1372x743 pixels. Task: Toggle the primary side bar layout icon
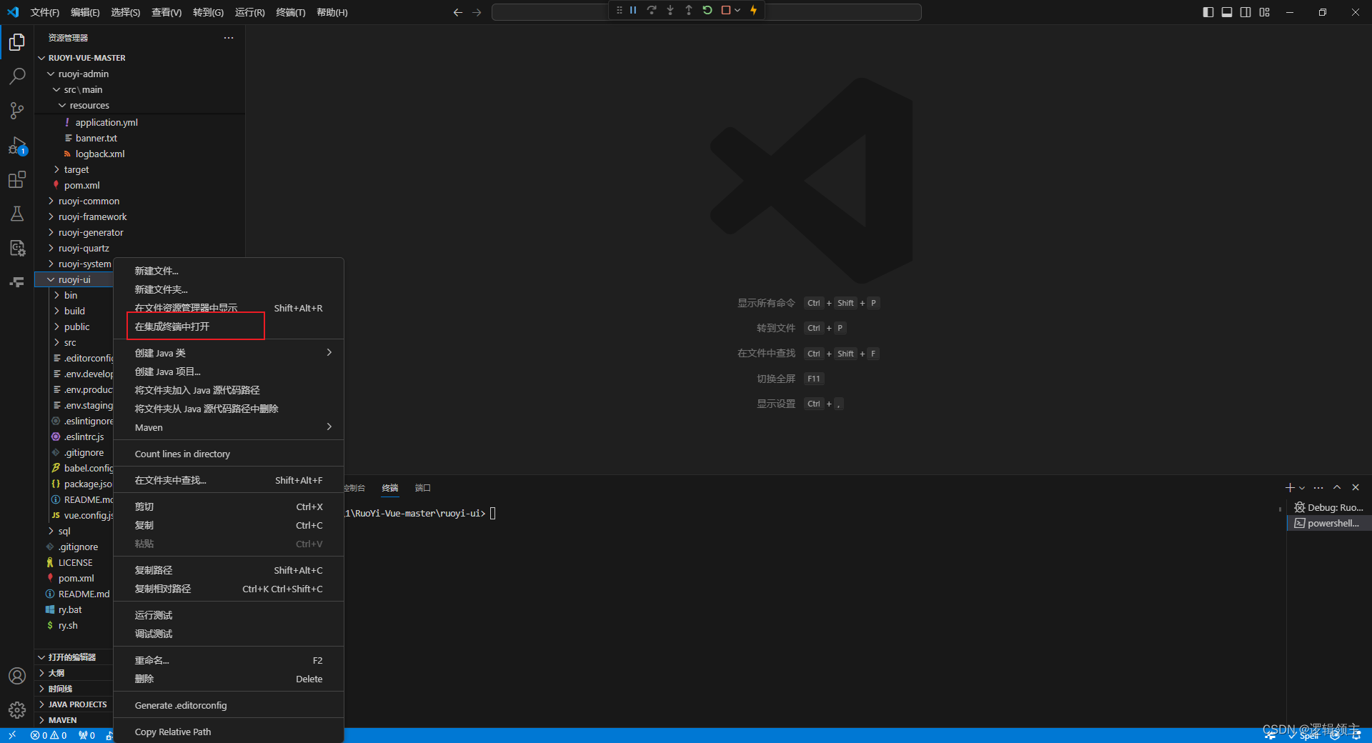[1208, 12]
